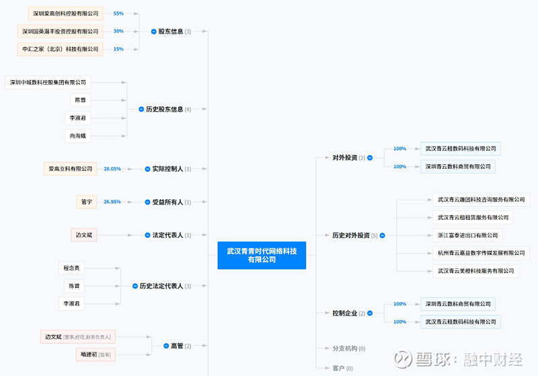Screen dimensions: 538x376
Task: Click the 28.05% control percentage
Action: tap(112, 169)
